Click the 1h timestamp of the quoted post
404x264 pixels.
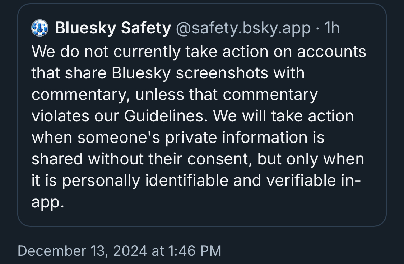[332, 28]
